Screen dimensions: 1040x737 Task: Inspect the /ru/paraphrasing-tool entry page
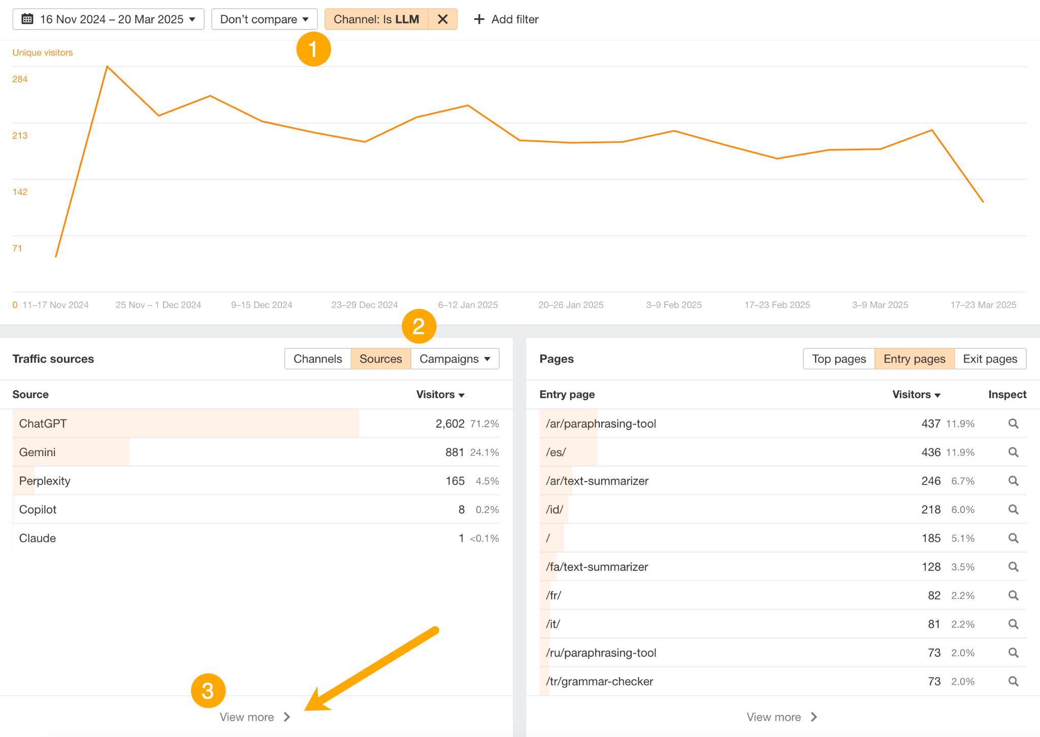pyautogui.click(x=1014, y=652)
